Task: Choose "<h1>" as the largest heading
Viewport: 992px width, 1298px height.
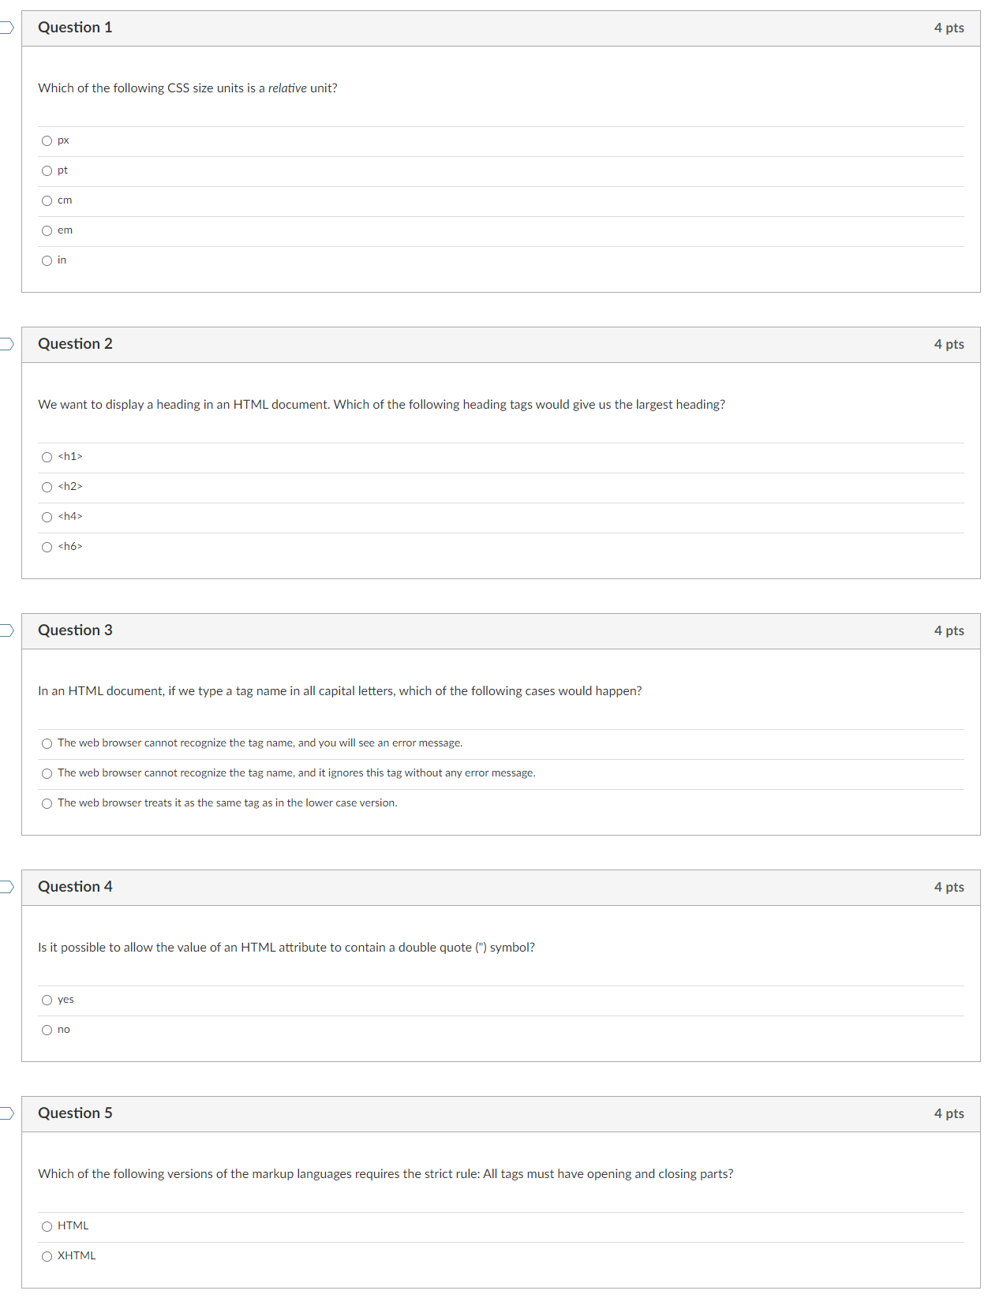Action: coord(47,457)
